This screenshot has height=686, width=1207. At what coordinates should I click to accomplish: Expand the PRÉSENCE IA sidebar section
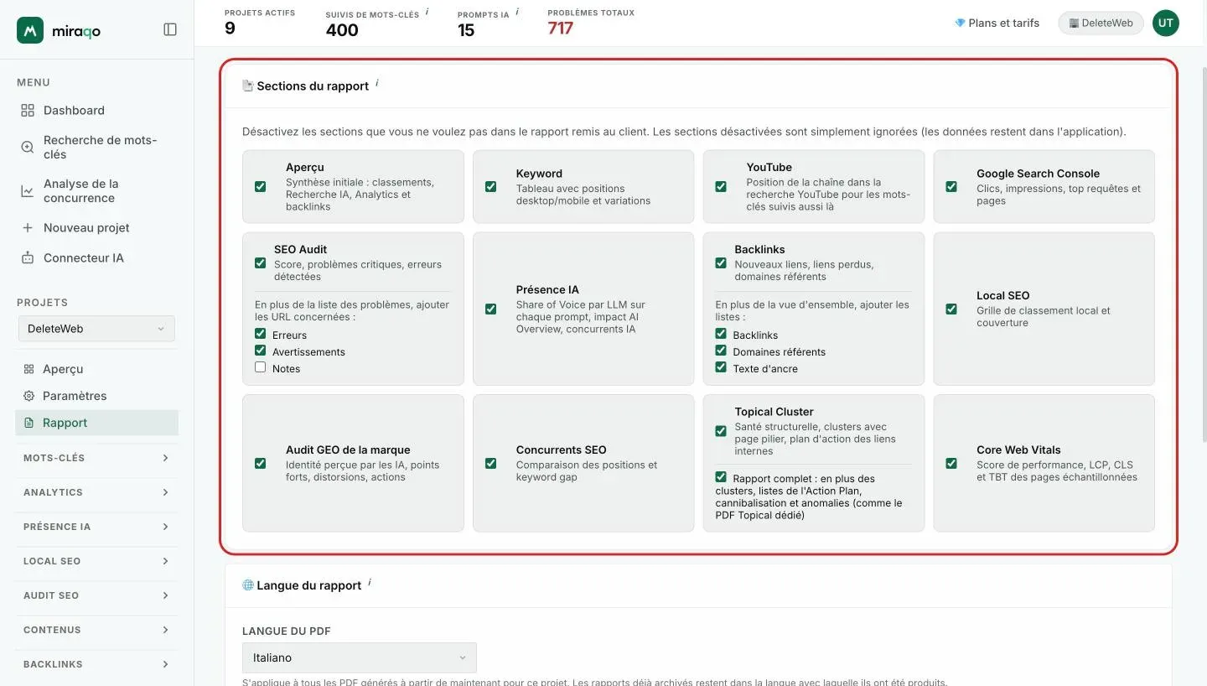[96, 527]
